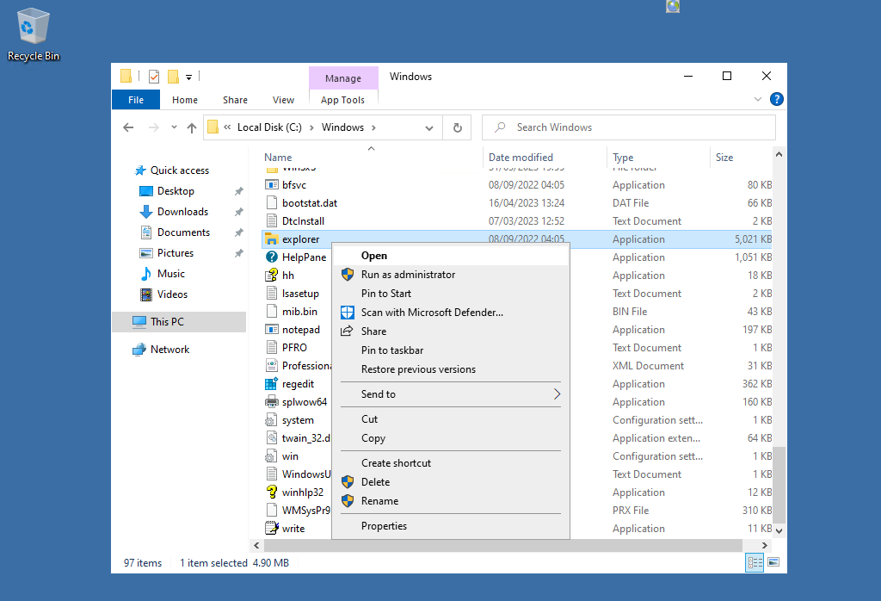
Task: Switch to large icons view in status bar
Action: pos(773,563)
